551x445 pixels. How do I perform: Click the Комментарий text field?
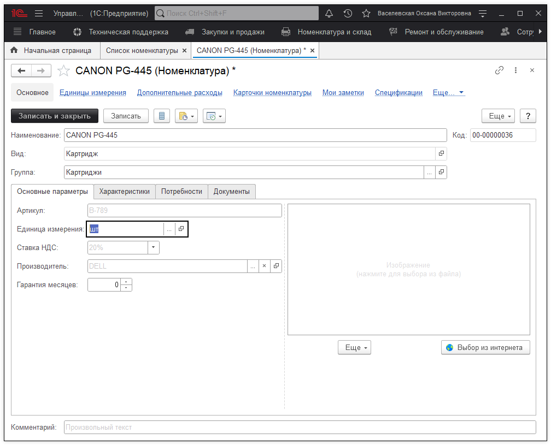pos(300,427)
